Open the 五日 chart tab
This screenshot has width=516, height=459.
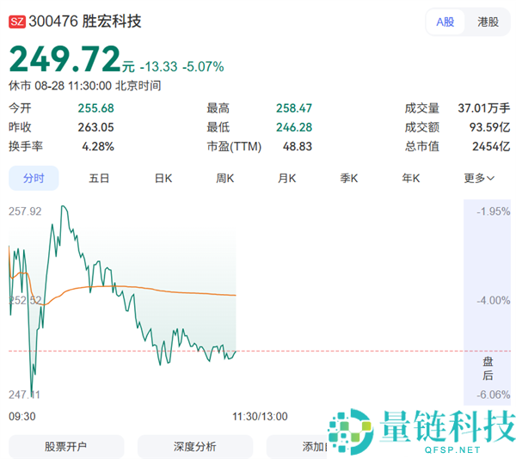pos(99,178)
